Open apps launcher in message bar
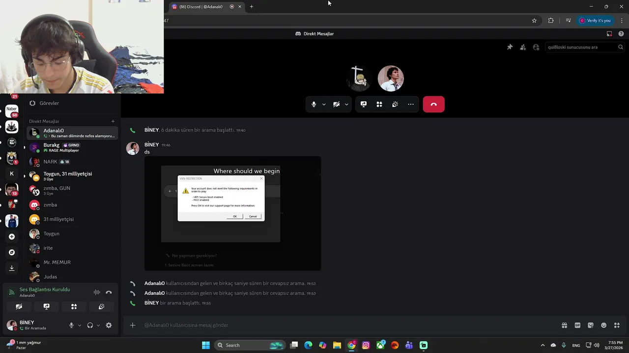 pyautogui.click(x=617, y=325)
